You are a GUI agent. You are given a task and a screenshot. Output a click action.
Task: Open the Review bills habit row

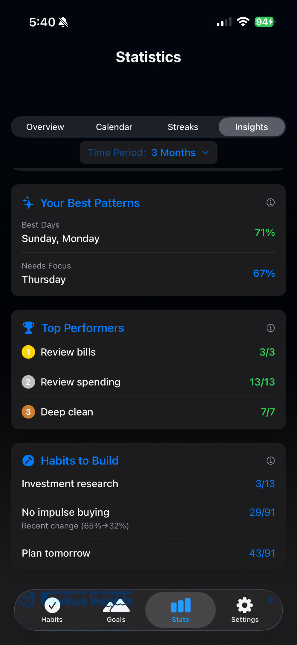tap(148, 352)
